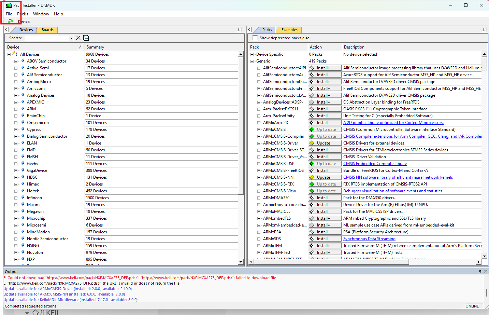Click the NXP vendor icon
489x315 pixels.
[x=23, y=259]
